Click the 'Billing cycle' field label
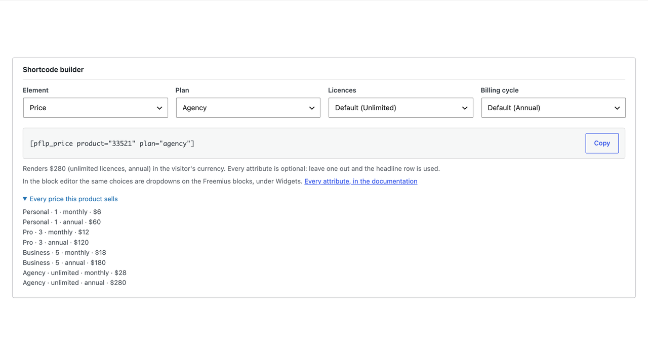Viewport: 648px width, 364px height. tap(500, 90)
